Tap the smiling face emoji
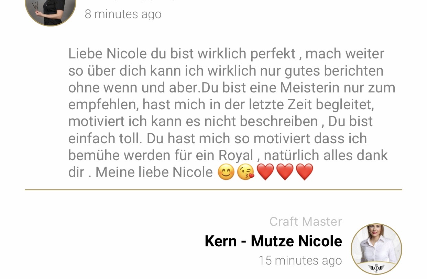This screenshot has width=427, height=279. [226, 172]
